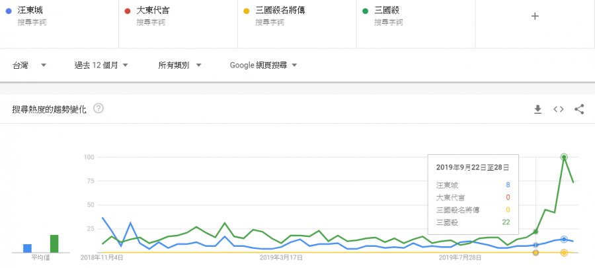Screen dimensions: 595x268
Task: Open the 過去 12 個月 time range dropdown
Action: coord(101,66)
